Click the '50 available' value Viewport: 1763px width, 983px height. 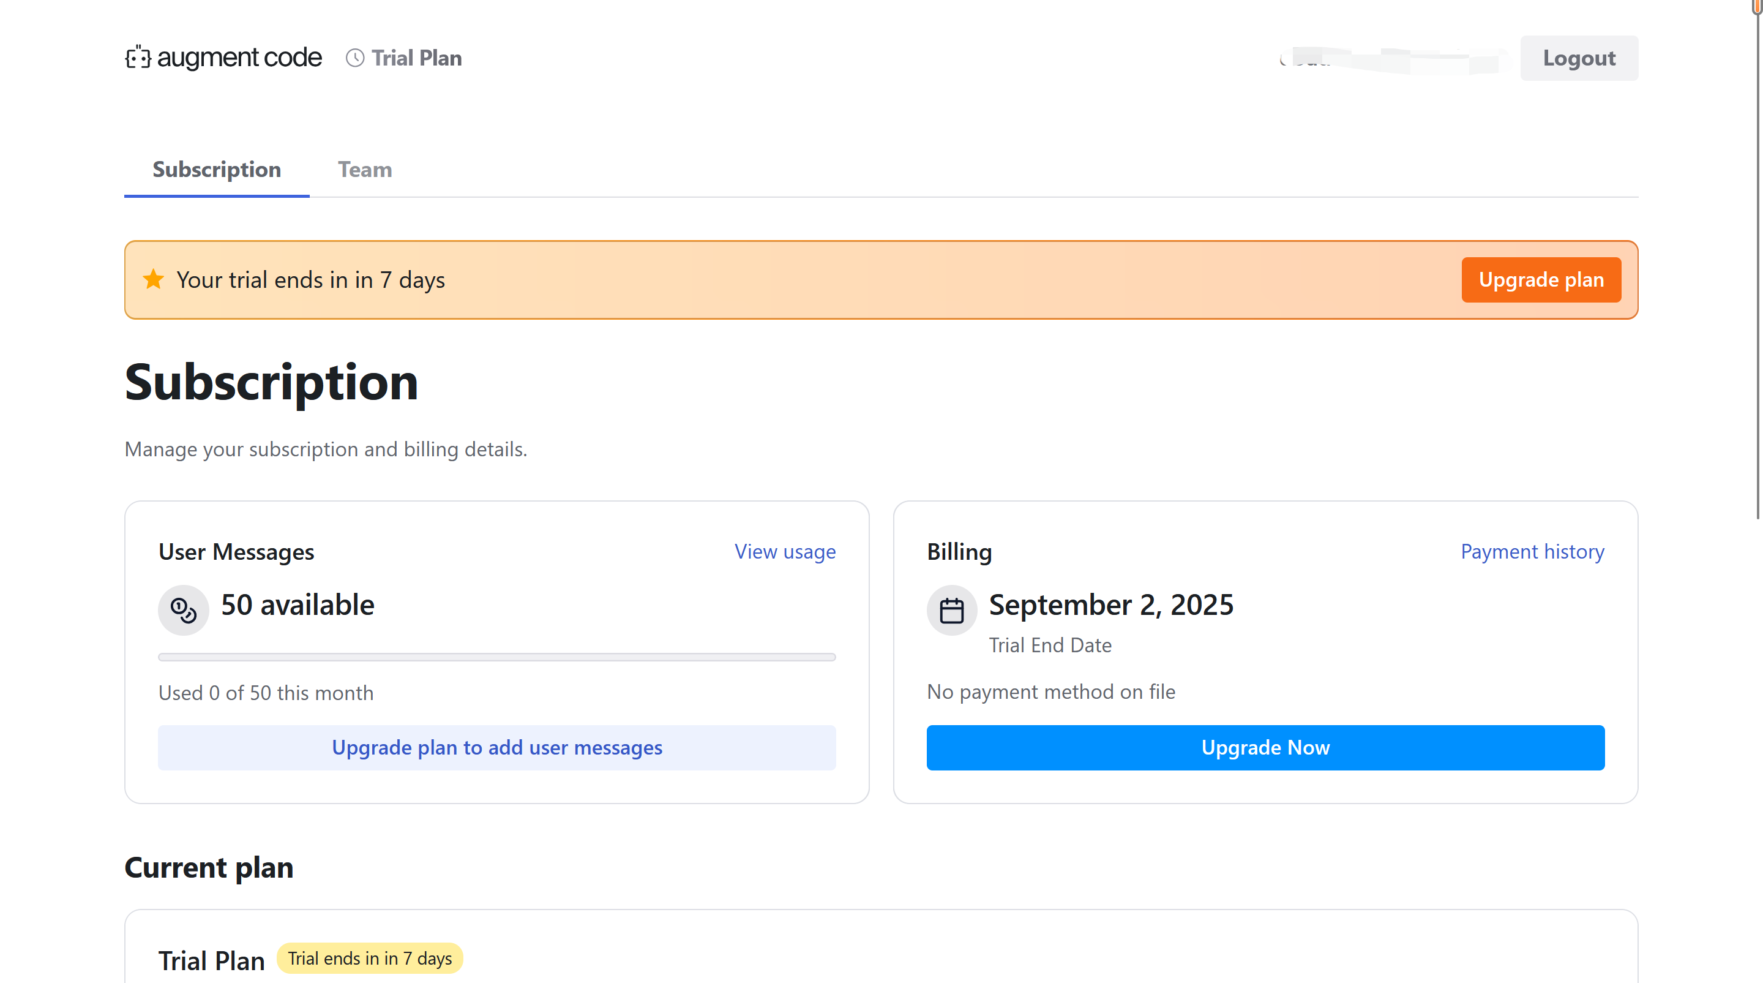(298, 605)
